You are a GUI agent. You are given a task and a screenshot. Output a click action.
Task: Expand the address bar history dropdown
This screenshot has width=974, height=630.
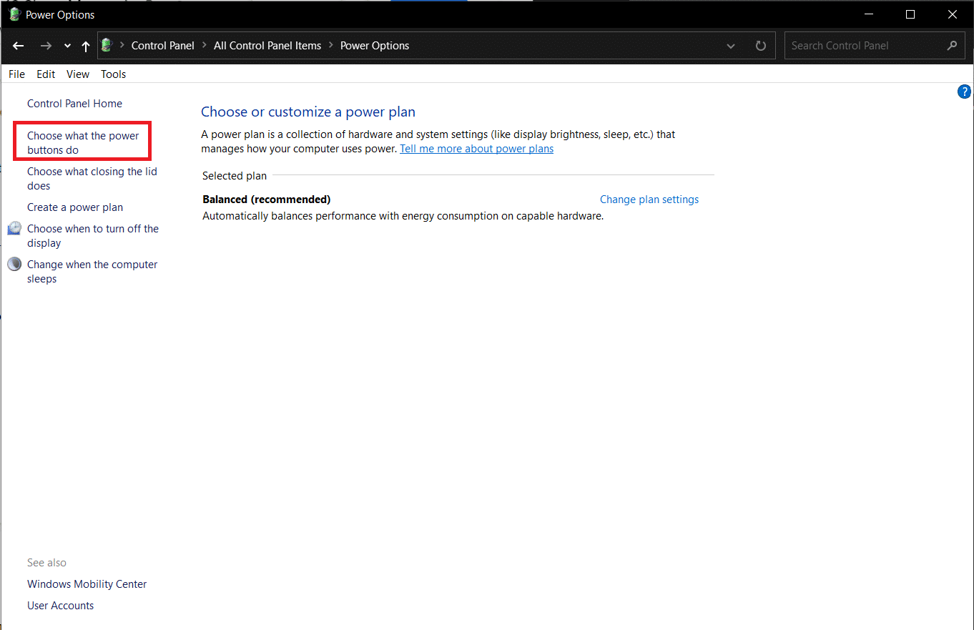pos(731,46)
